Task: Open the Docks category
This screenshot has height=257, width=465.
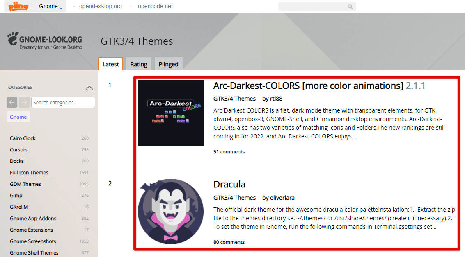Action: (x=16, y=161)
